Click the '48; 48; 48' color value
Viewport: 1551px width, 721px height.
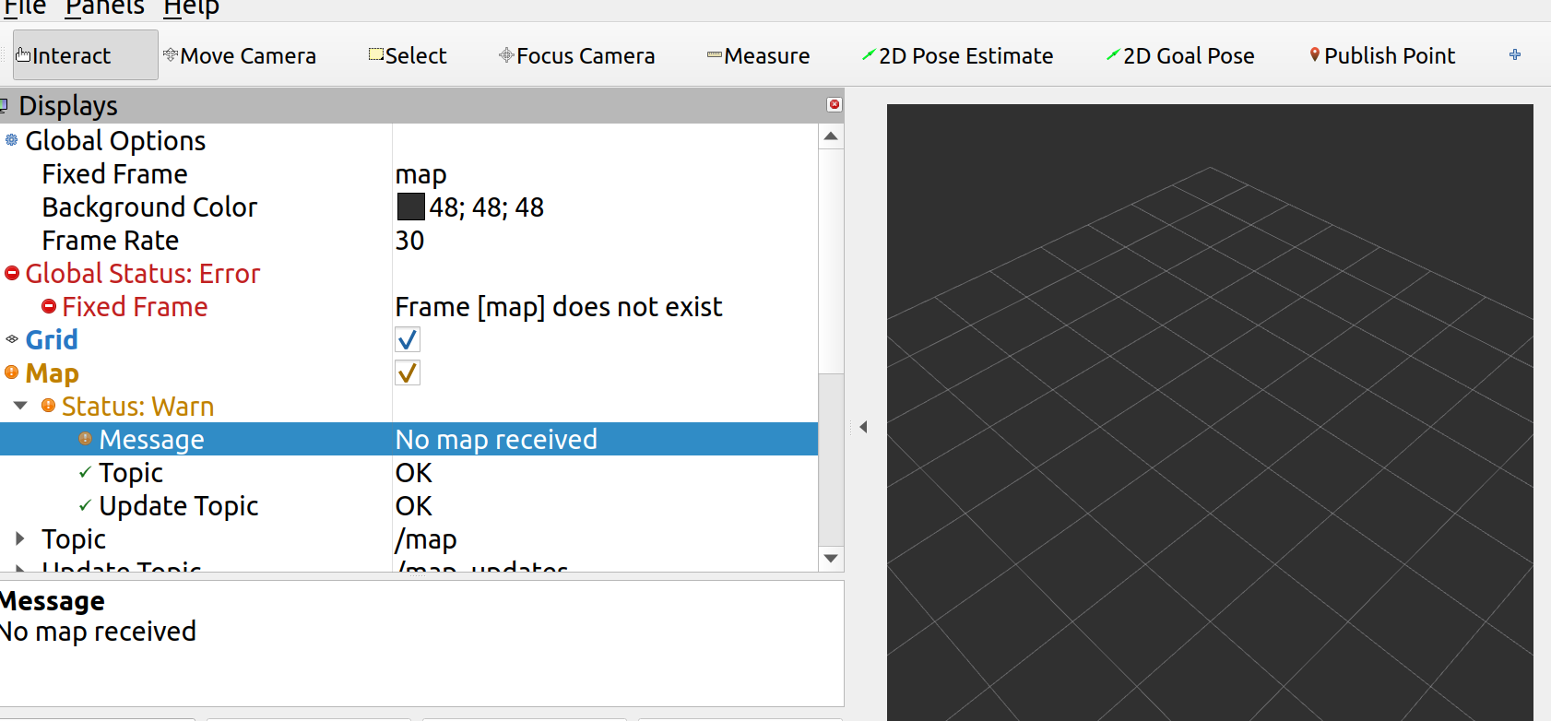pyautogui.click(x=487, y=207)
